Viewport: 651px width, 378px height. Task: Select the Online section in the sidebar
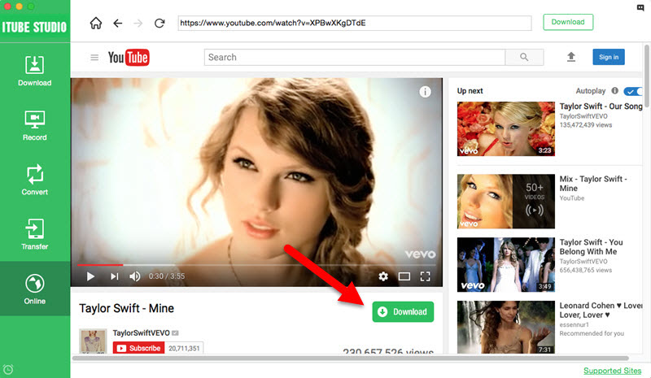pyautogui.click(x=34, y=289)
